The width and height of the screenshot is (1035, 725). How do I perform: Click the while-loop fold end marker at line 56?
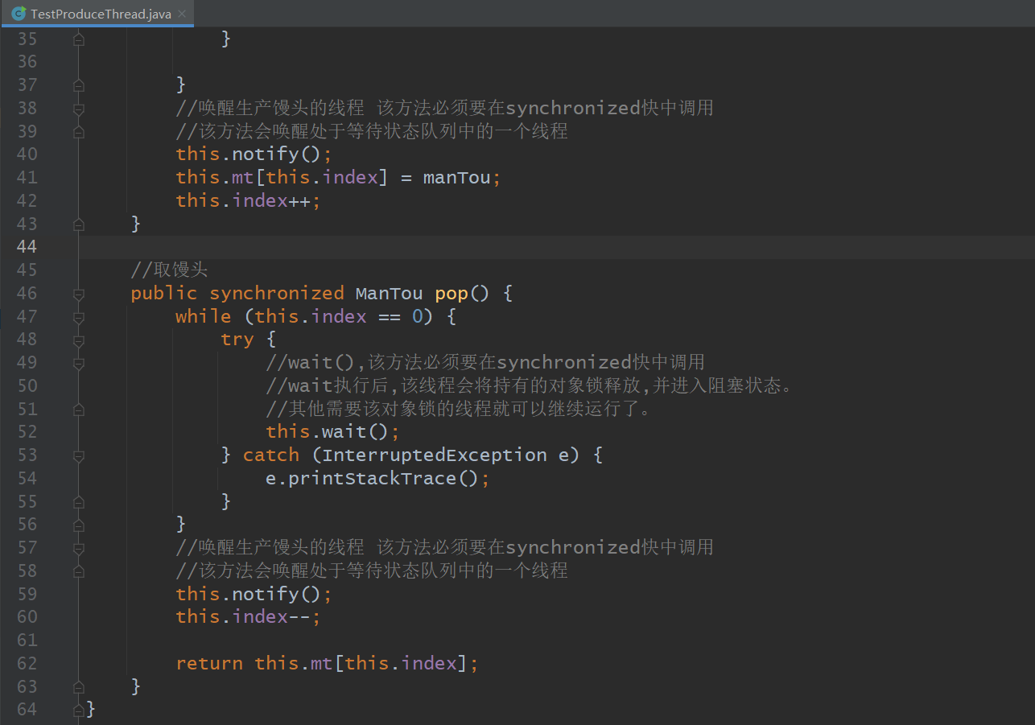pos(78,525)
